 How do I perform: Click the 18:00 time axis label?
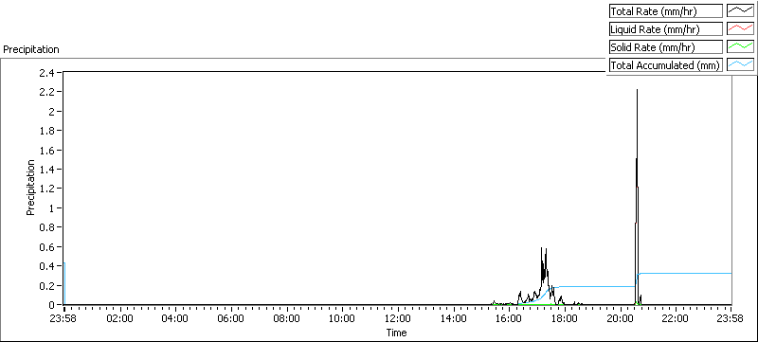pyautogui.click(x=564, y=318)
